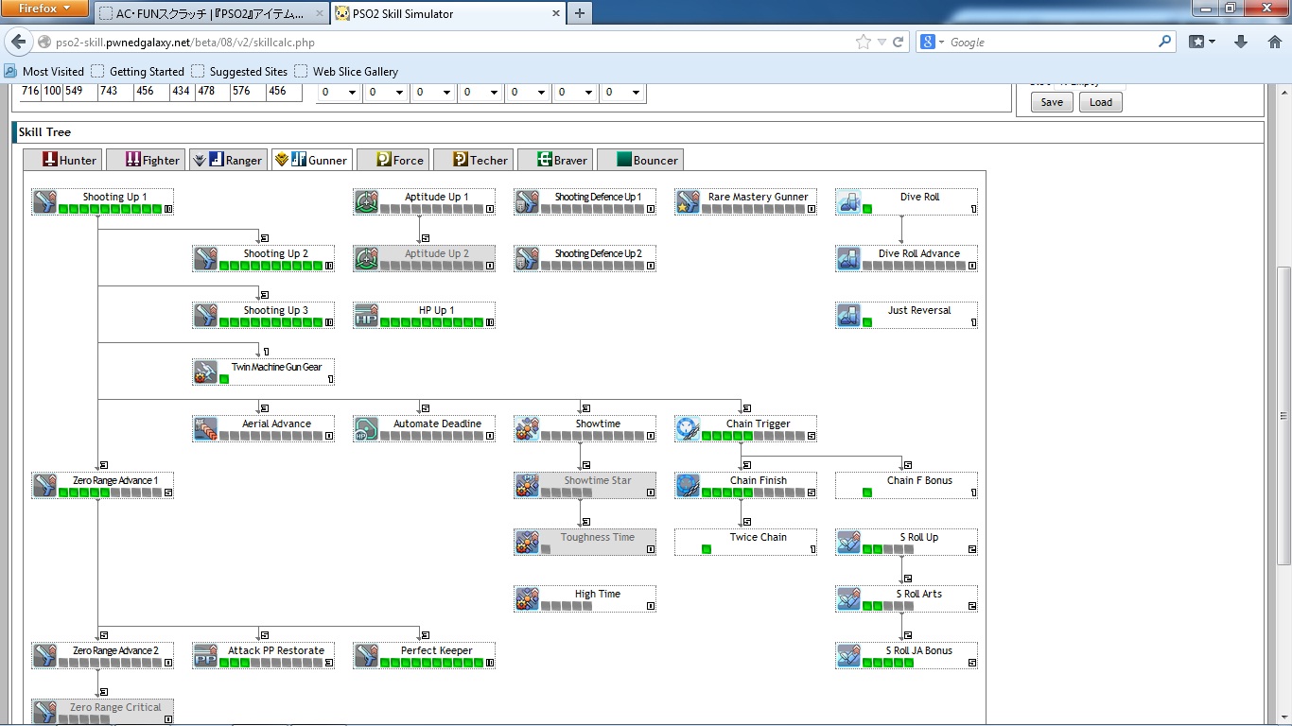Screen dimensions: 1292x726
Task: Click the Automate Deadline skill icon
Action: (x=367, y=429)
